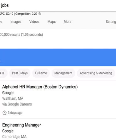The height and width of the screenshot is (140, 116).
Task: Select the partially visible IT filter chip
Action: pos(3,73)
